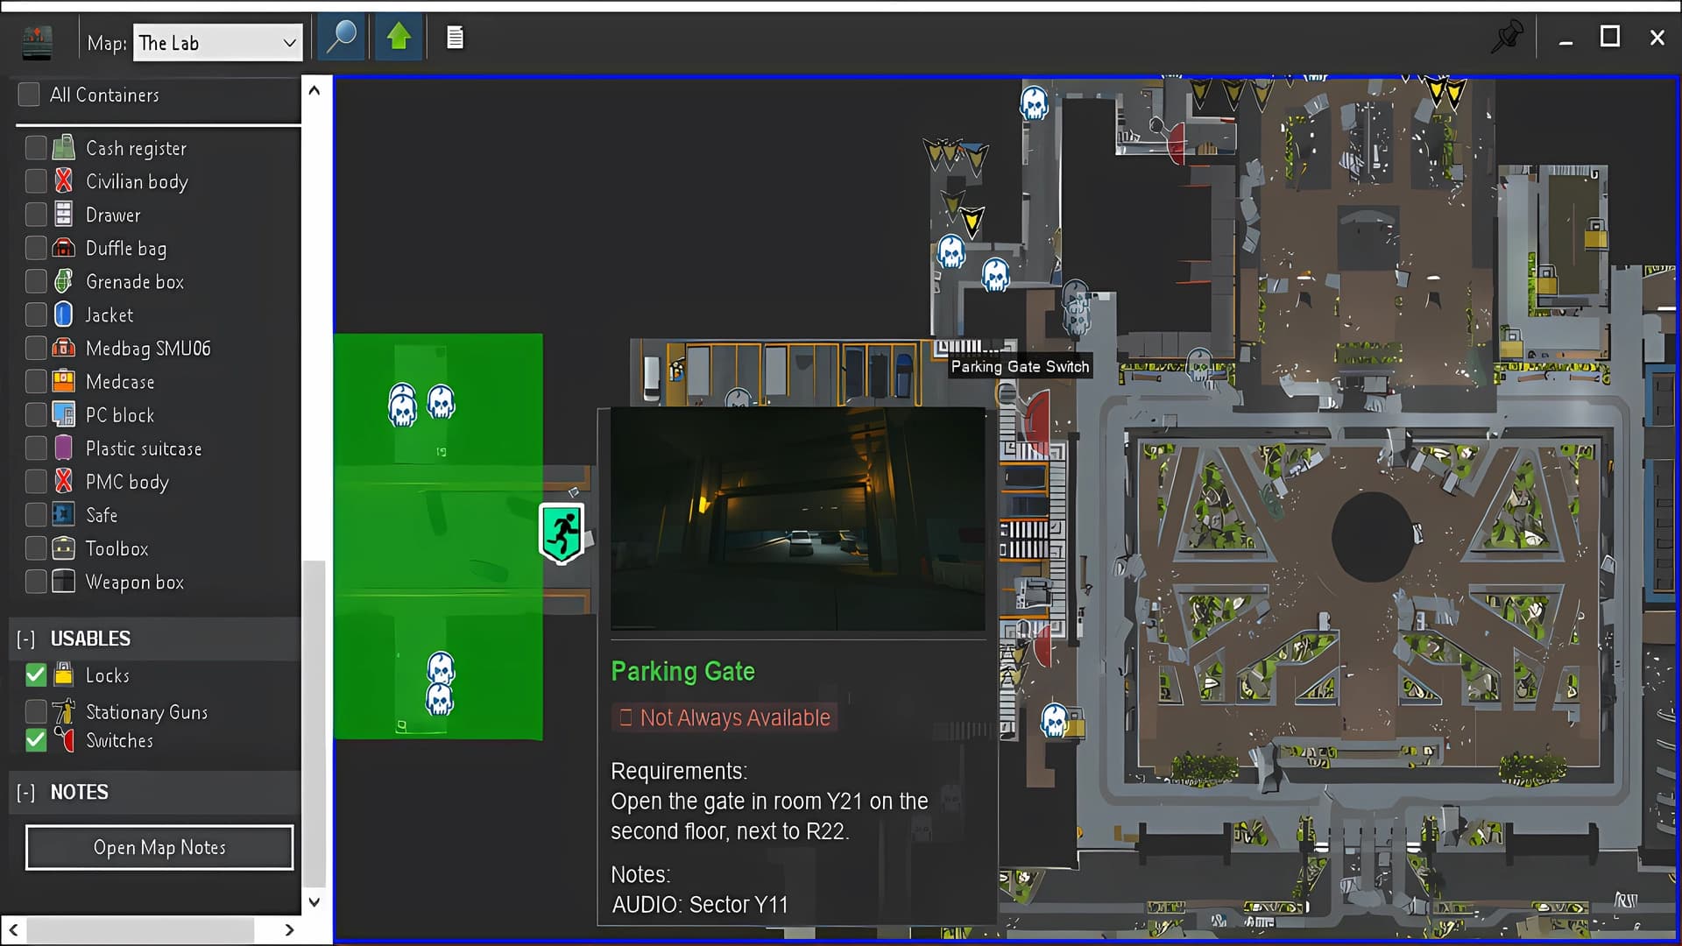Click the Parking Gate Switch map label

[1021, 366]
